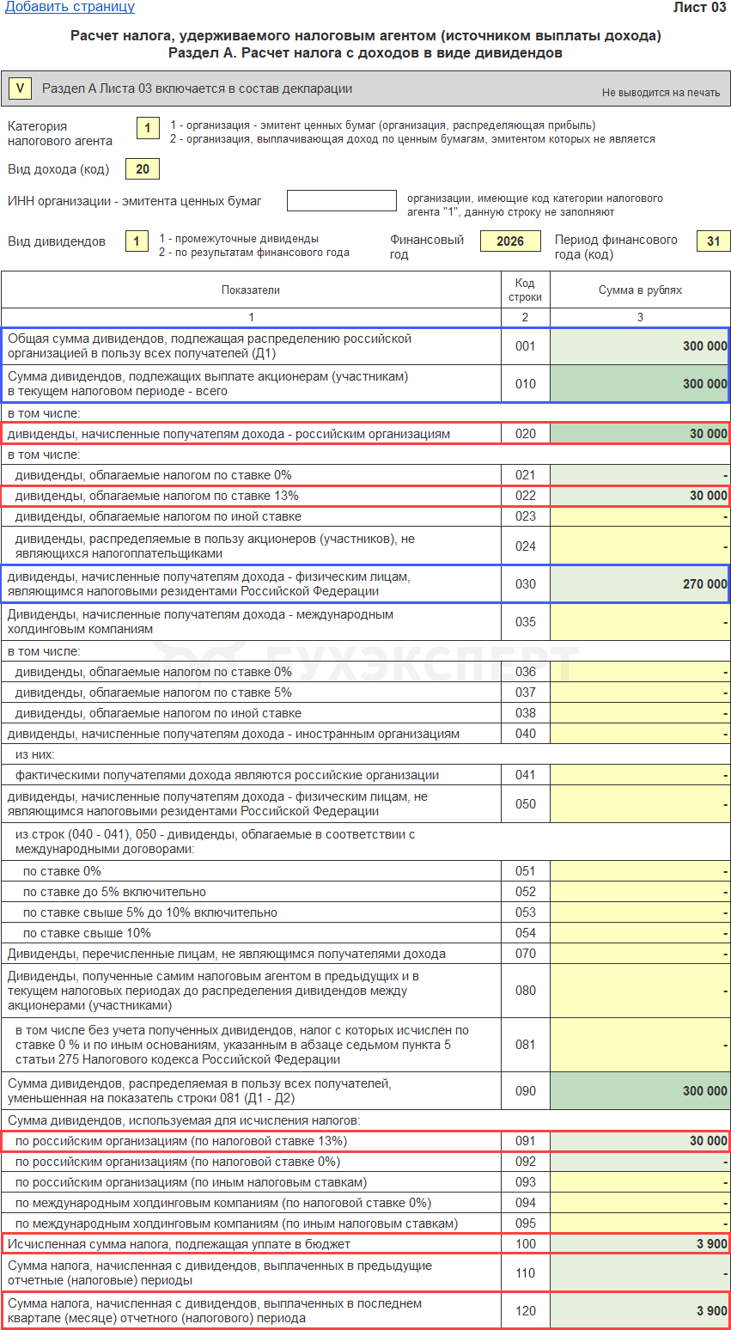Select line 020 amount cell 30 000

(x=640, y=434)
